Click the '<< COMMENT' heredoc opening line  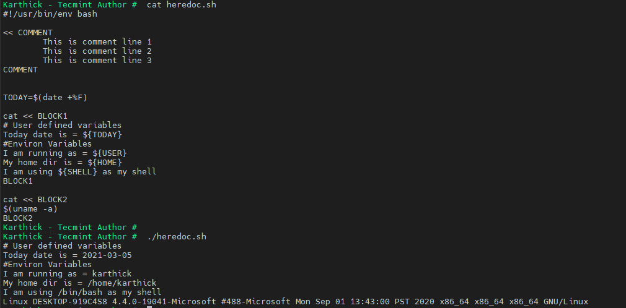point(28,33)
